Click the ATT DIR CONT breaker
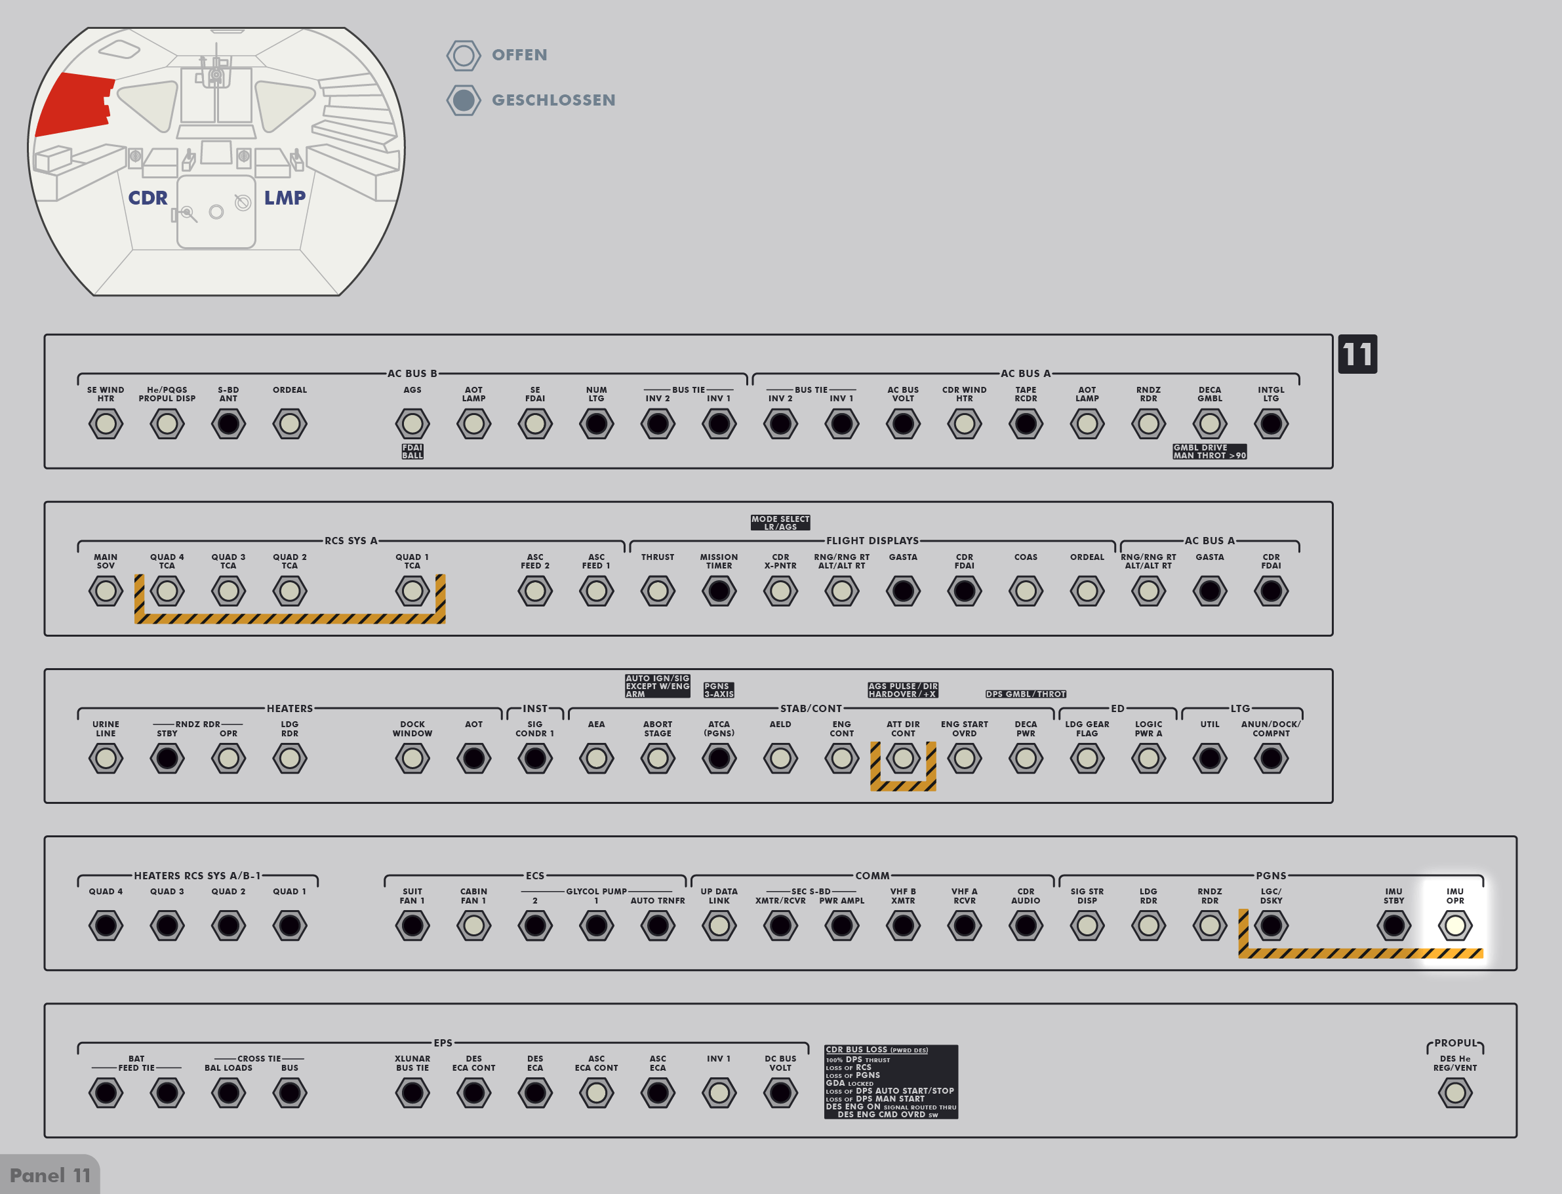Viewport: 1562px width, 1194px height. pos(902,759)
